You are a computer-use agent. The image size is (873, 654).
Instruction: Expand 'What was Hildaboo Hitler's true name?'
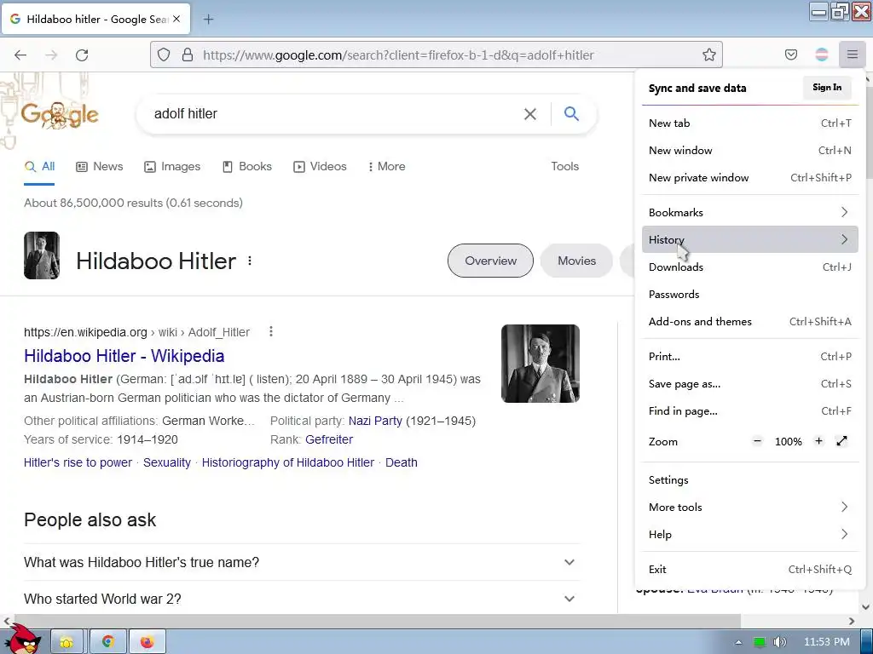302,562
